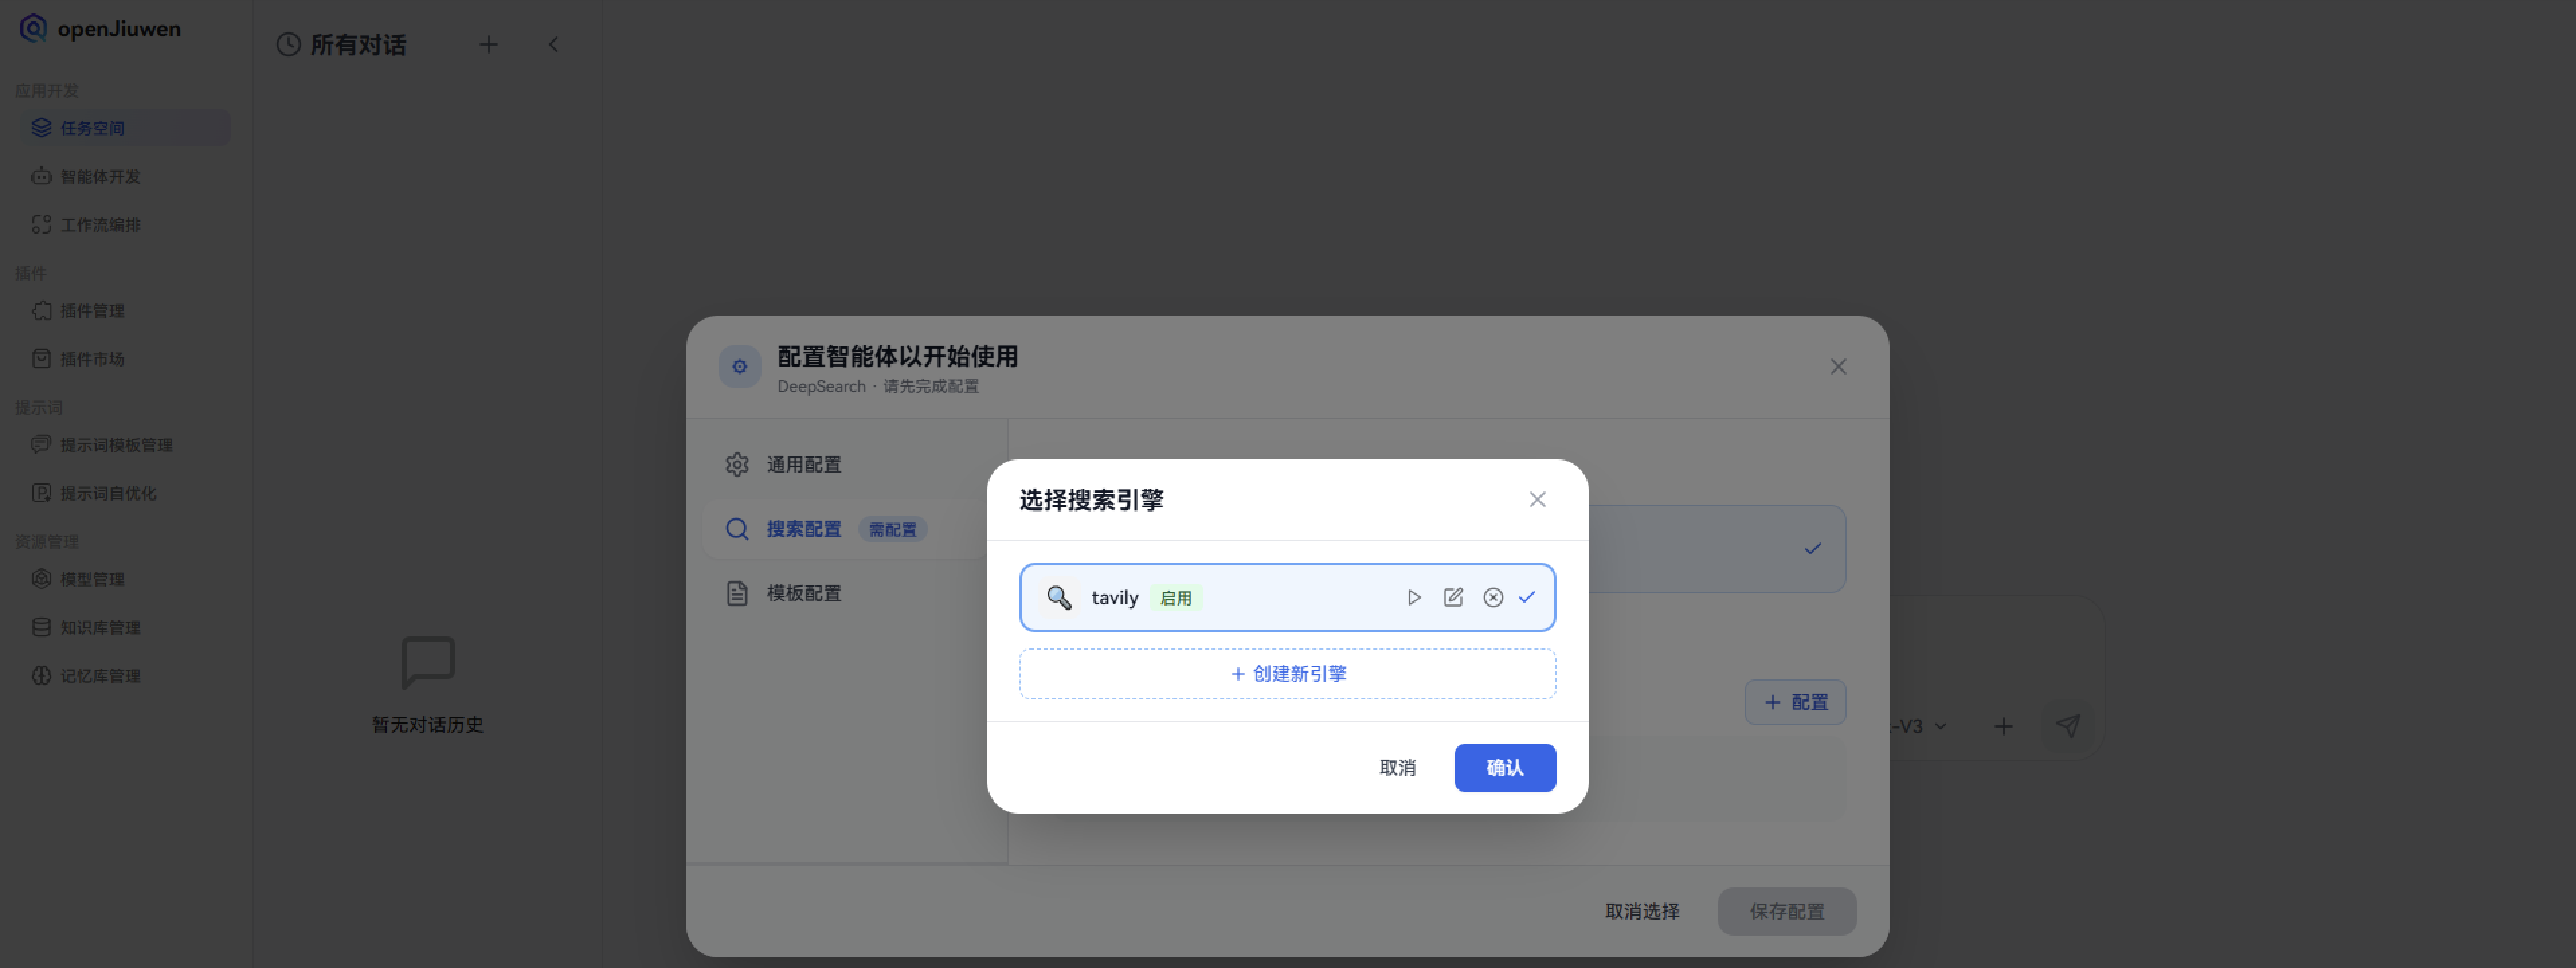Remove the tavily engine entry
This screenshot has width=2576, height=968.
[1493, 597]
